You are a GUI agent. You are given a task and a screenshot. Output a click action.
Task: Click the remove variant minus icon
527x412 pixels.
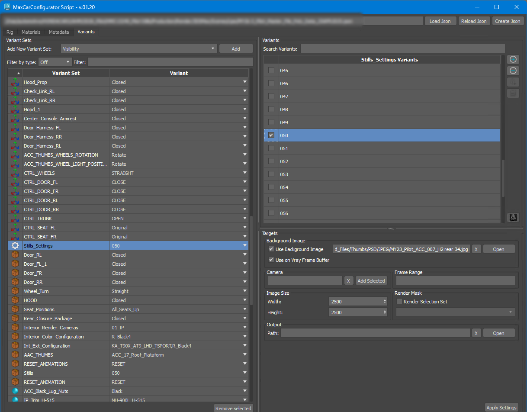click(x=513, y=71)
